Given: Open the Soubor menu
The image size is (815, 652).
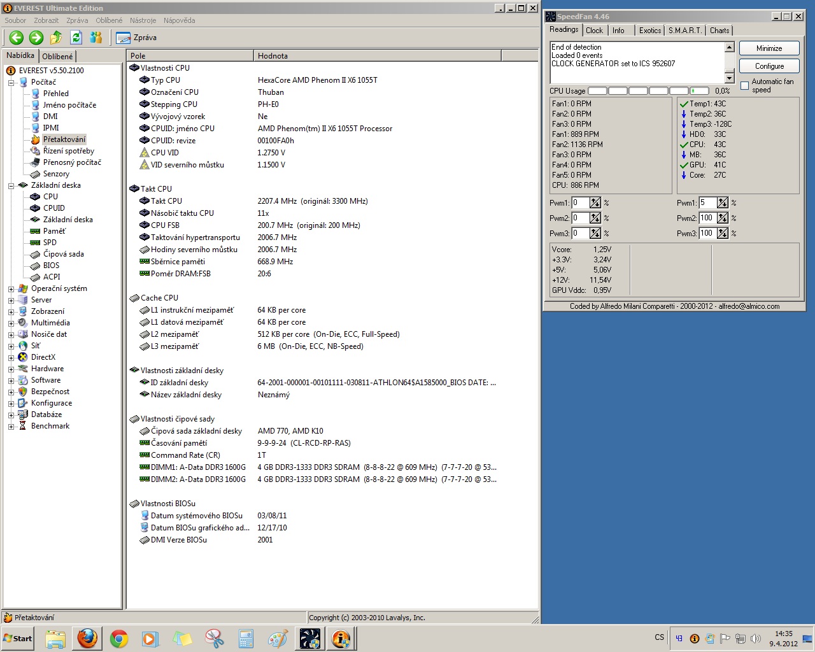Looking at the screenshot, I should (15, 20).
